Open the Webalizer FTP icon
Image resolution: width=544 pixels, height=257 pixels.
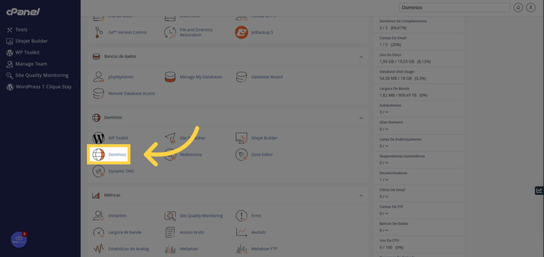coord(242,248)
